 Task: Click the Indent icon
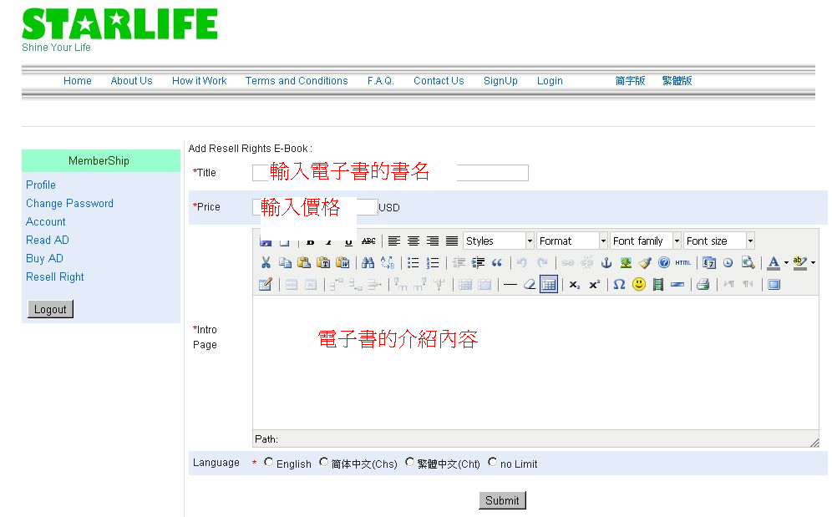point(478,262)
